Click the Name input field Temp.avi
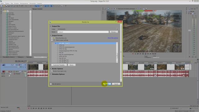199x112 pixels. point(83,32)
